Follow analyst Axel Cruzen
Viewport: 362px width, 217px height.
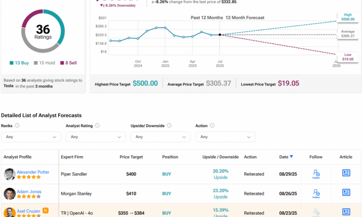[316, 212]
